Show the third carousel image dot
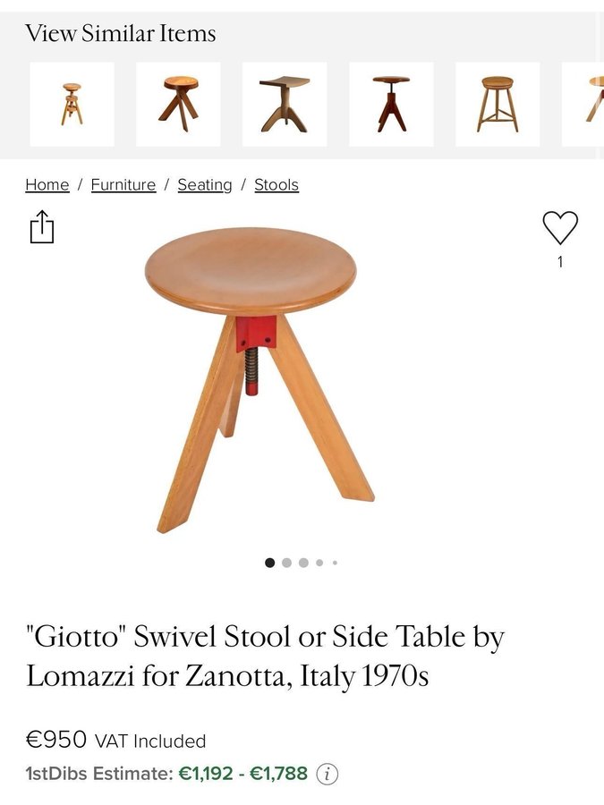604x805 pixels. [303, 563]
